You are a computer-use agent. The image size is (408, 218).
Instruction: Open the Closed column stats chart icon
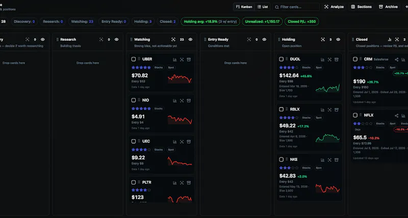tap(390, 40)
